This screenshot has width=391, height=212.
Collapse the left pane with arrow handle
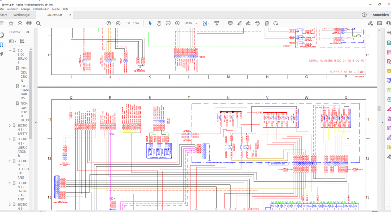coord(36,122)
